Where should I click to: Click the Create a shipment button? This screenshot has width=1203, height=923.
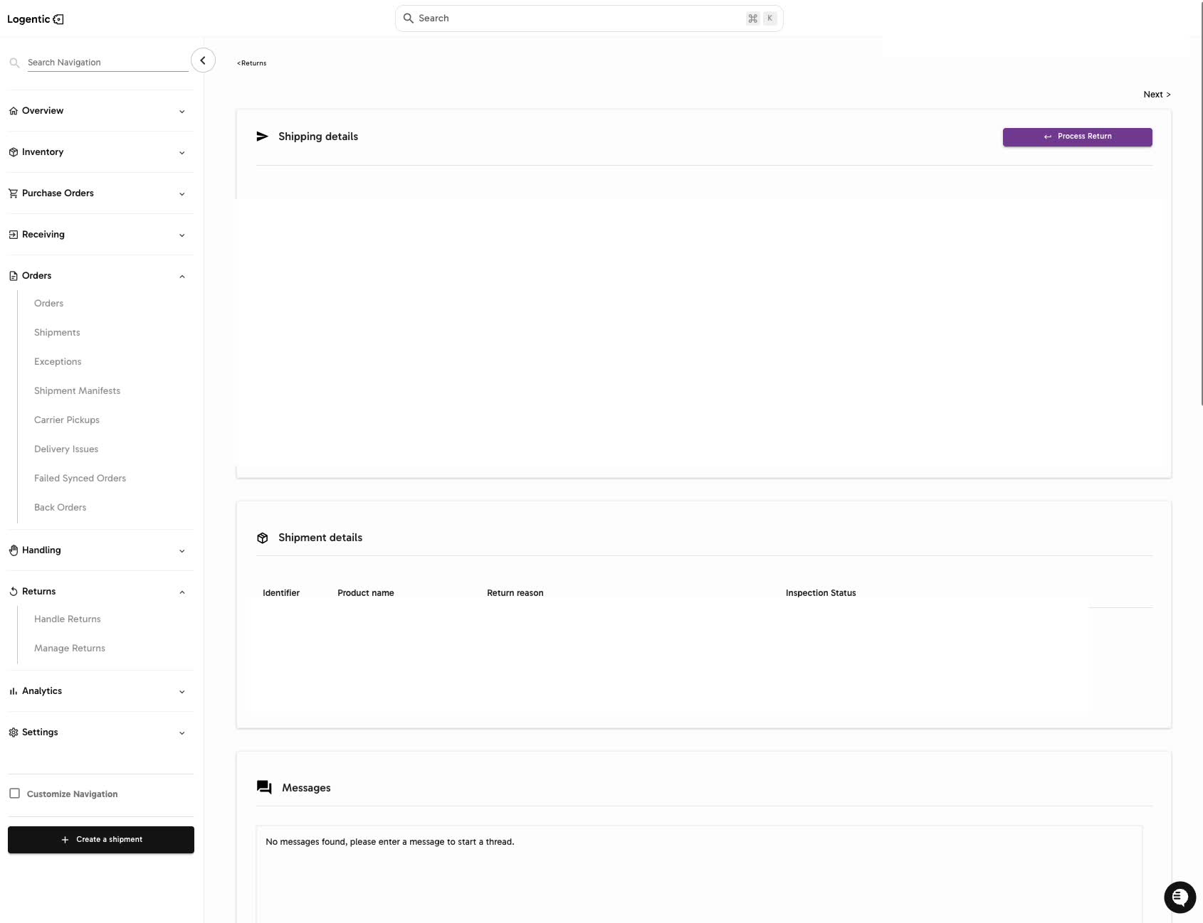(101, 840)
